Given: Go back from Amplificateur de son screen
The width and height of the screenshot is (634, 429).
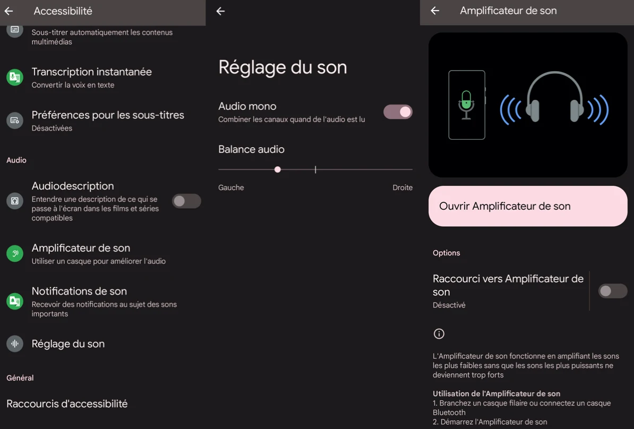Looking at the screenshot, I should pos(435,11).
